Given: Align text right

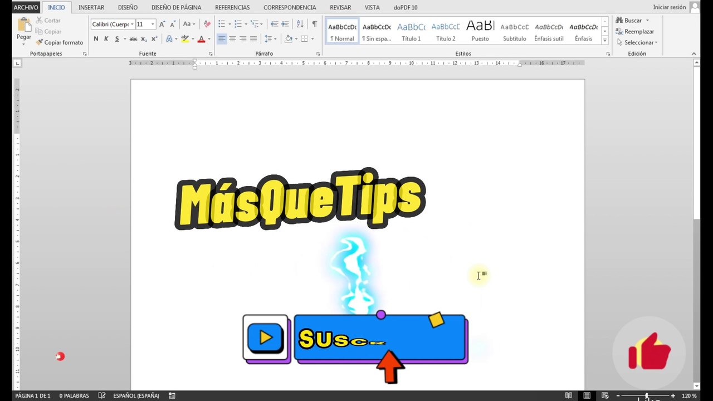Looking at the screenshot, I should tap(243, 39).
